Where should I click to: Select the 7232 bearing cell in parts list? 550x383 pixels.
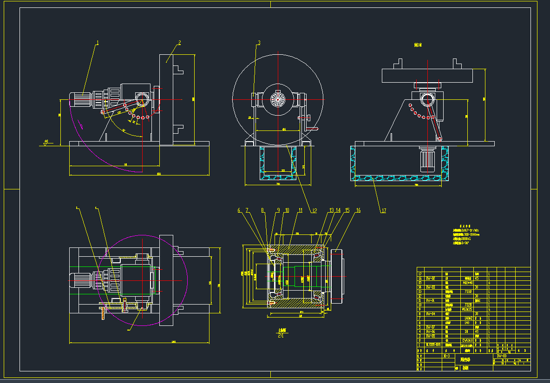click(x=468, y=292)
